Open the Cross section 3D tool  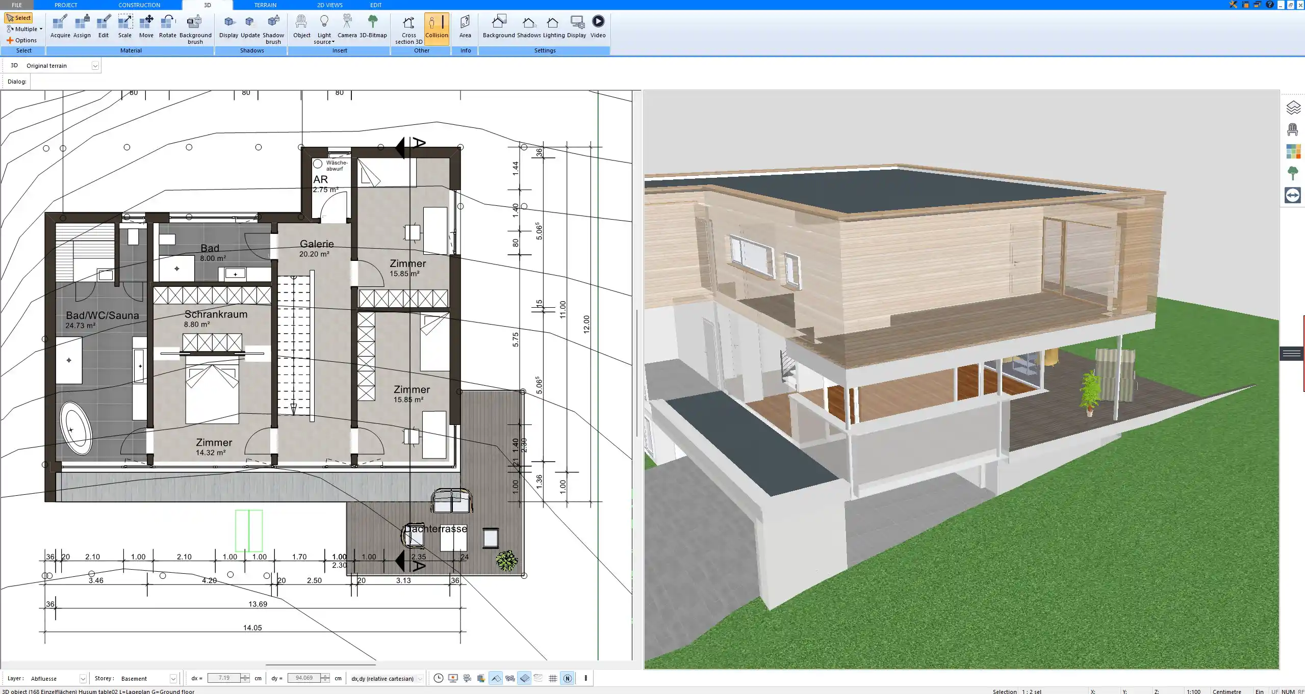pos(407,29)
